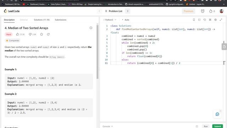Switch to the Description tab
Image resolution: width=227 pixels, height=128 pixels.
[9, 20]
